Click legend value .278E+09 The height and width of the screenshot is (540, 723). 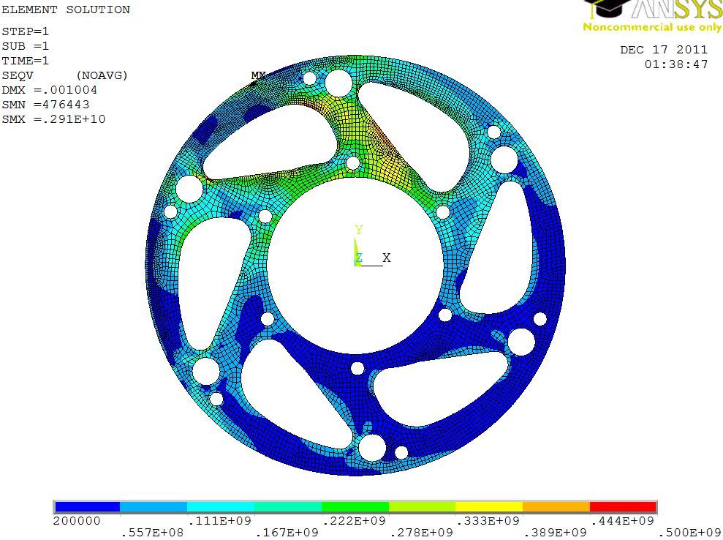click(x=421, y=533)
